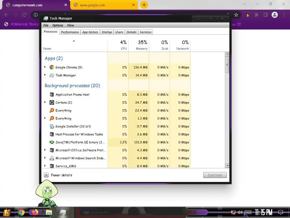Click the End task button
The height and width of the screenshot is (218, 290).
215,175
